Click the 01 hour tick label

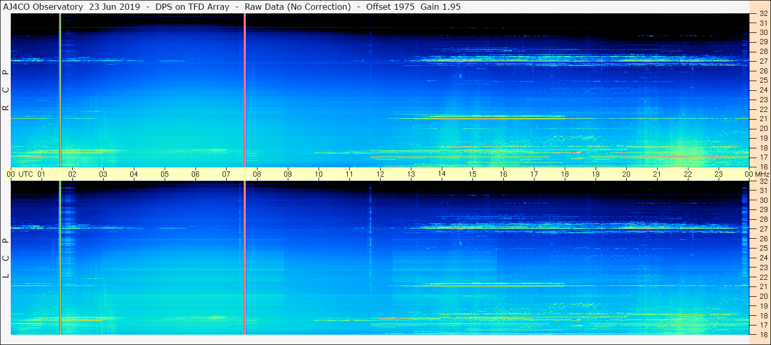click(x=42, y=174)
